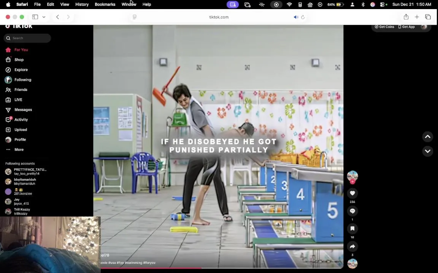Open the Bluetooth status menu

click(x=363, y=5)
